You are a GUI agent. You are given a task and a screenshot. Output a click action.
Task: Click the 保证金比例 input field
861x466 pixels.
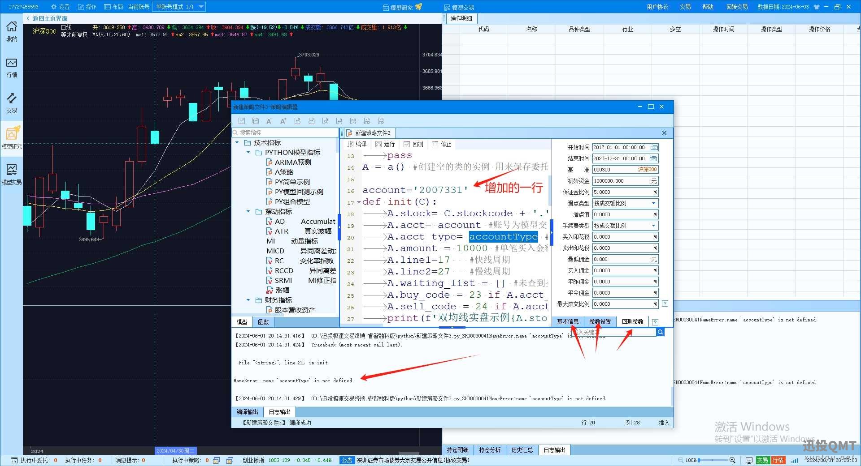pyautogui.click(x=625, y=192)
